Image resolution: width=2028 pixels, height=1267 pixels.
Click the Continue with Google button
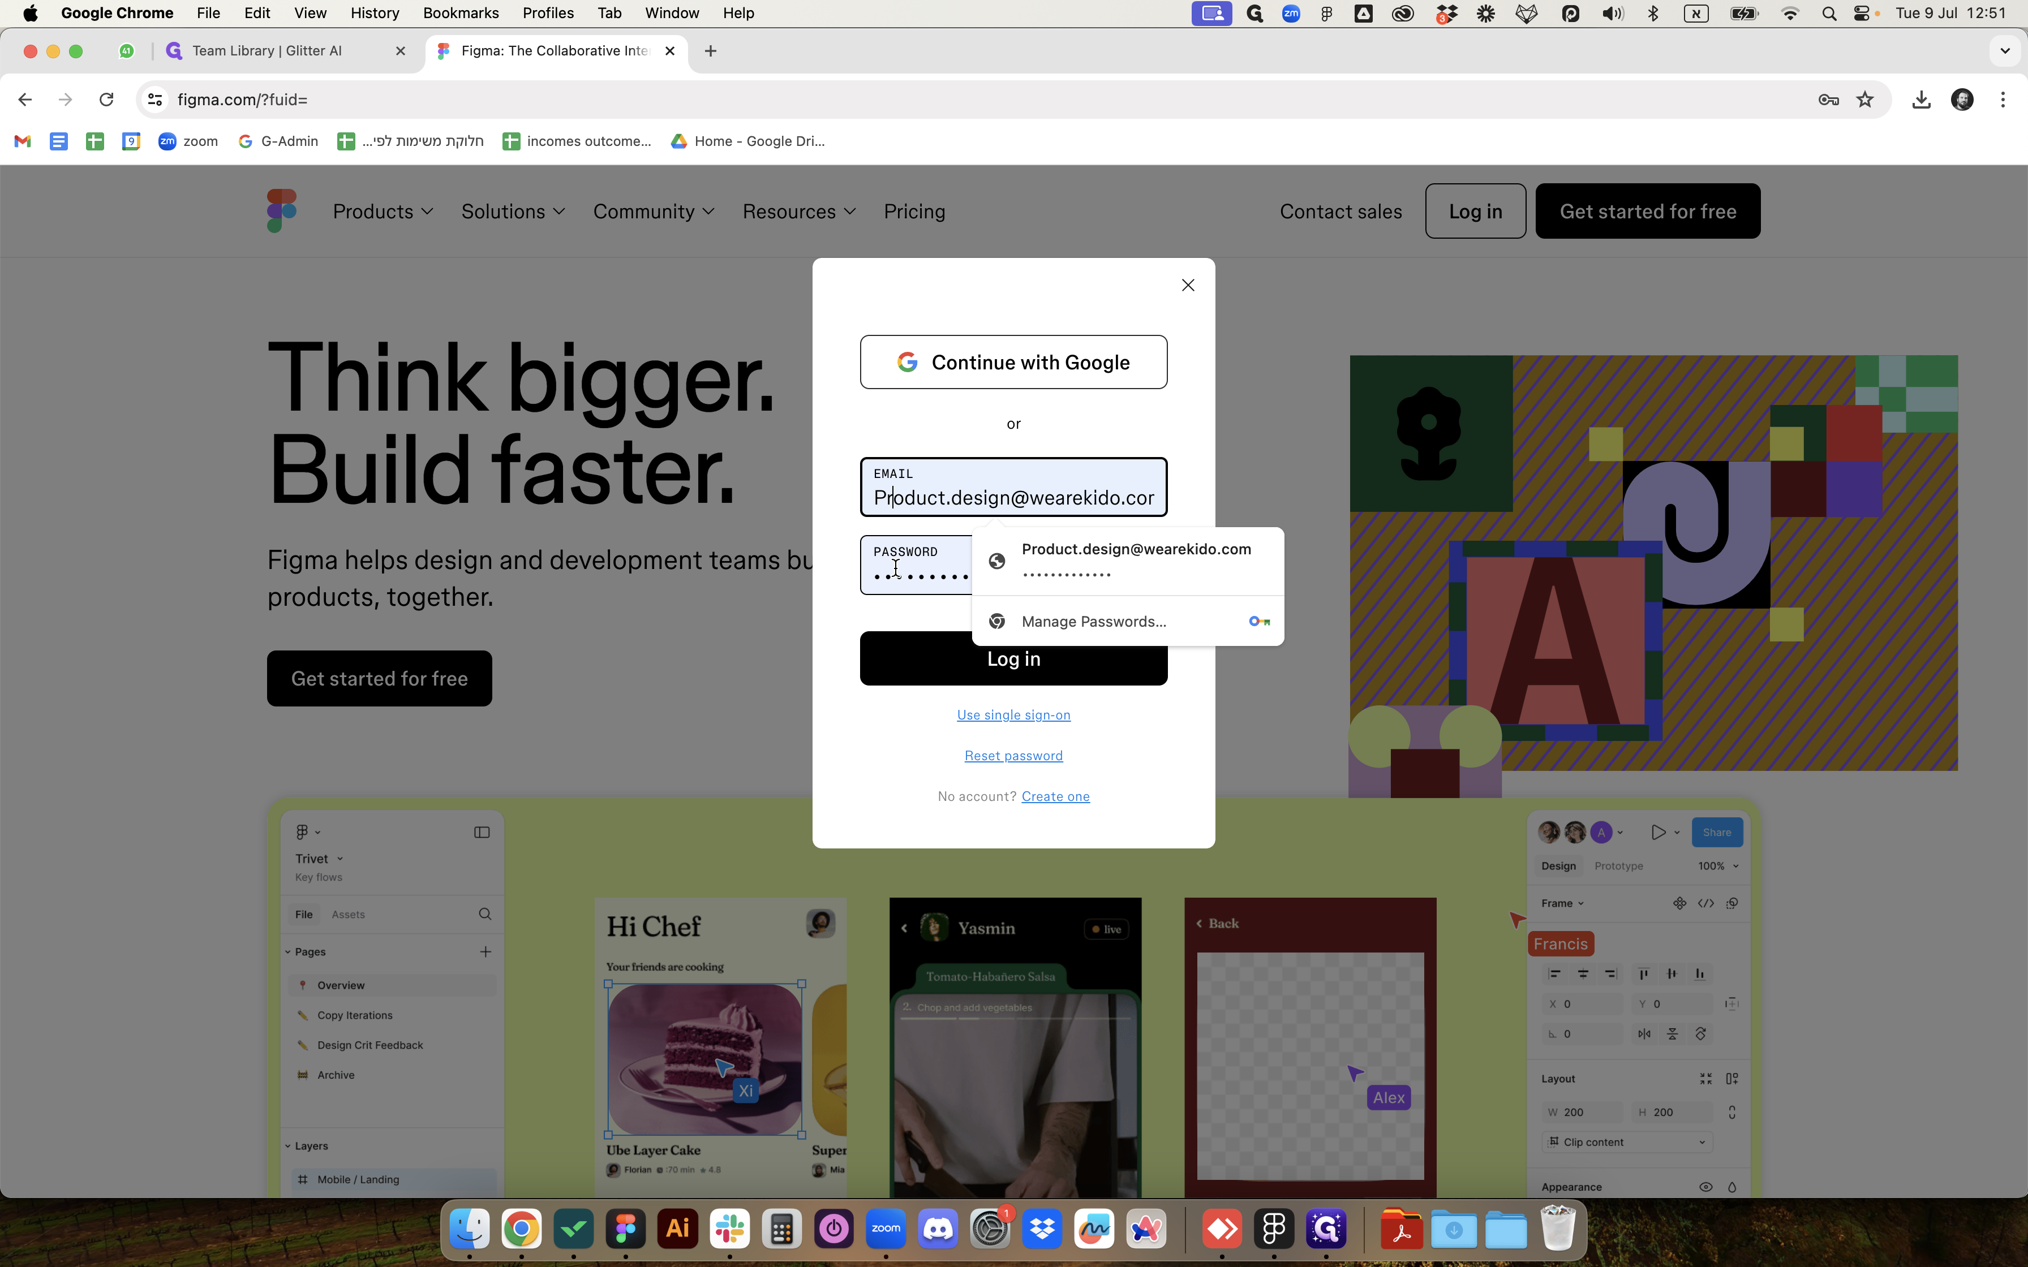coord(1013,362)
